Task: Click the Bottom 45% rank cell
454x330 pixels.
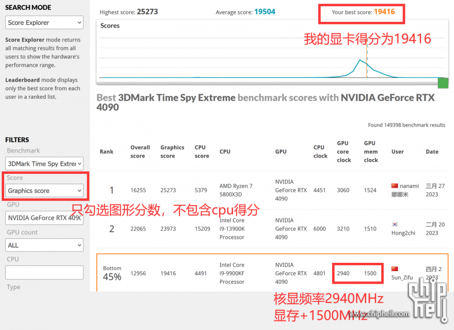Action: (112, 273)
